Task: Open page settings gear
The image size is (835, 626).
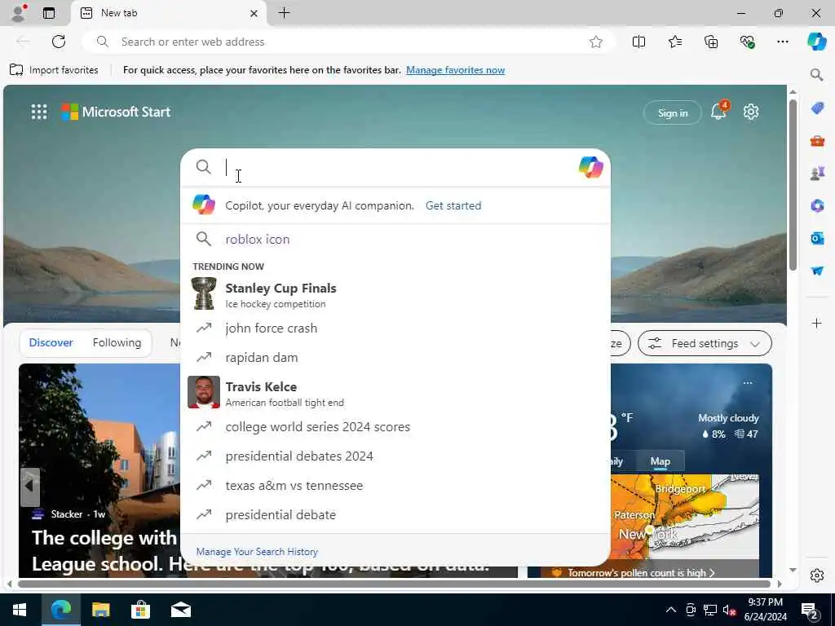Action: [x=751, y=112]
